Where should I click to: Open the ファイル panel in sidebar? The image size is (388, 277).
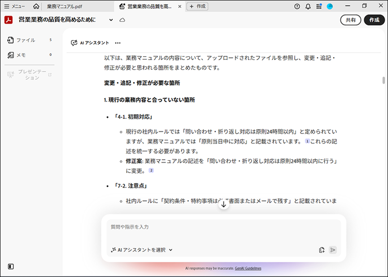coord(26,40)
